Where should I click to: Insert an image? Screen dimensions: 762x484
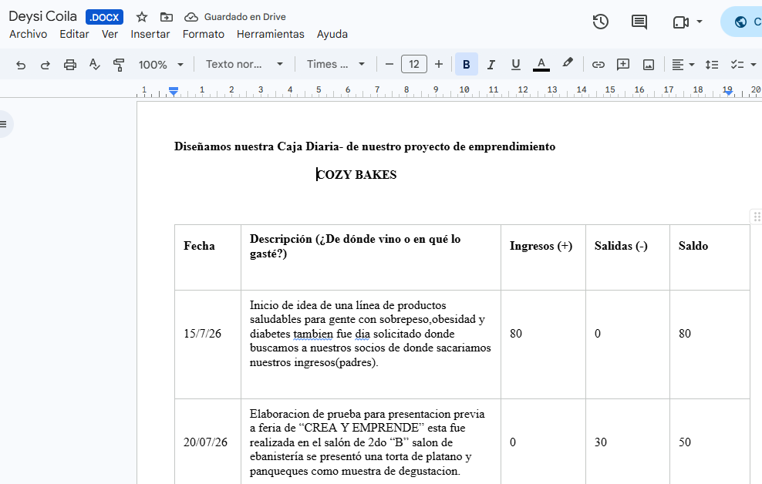click(649, 65)
